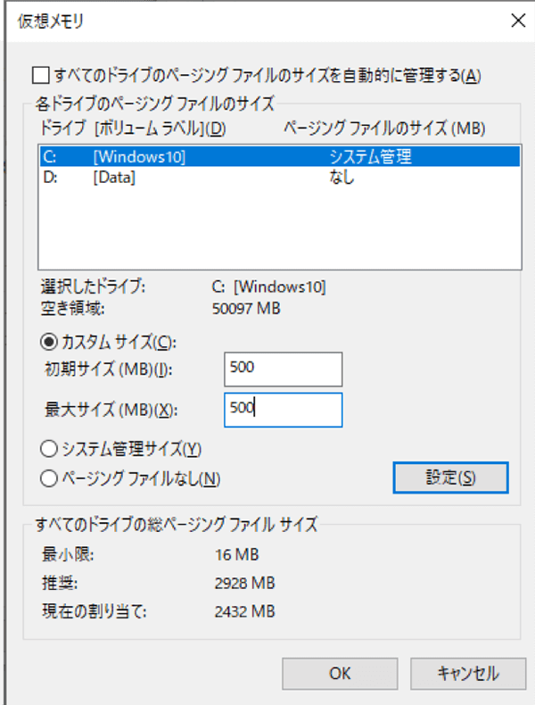Select the システム管理サイズ radio option
Viewport: 535px width, 705px height.
[x=49, y=448]
